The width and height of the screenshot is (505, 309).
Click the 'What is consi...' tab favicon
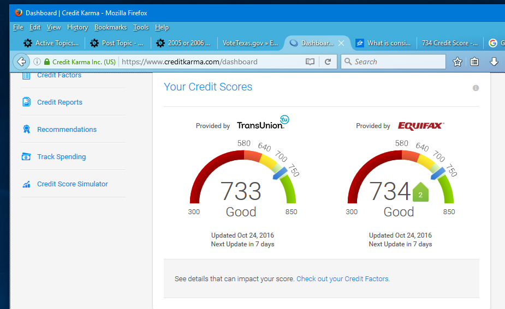tap(360, 43)
